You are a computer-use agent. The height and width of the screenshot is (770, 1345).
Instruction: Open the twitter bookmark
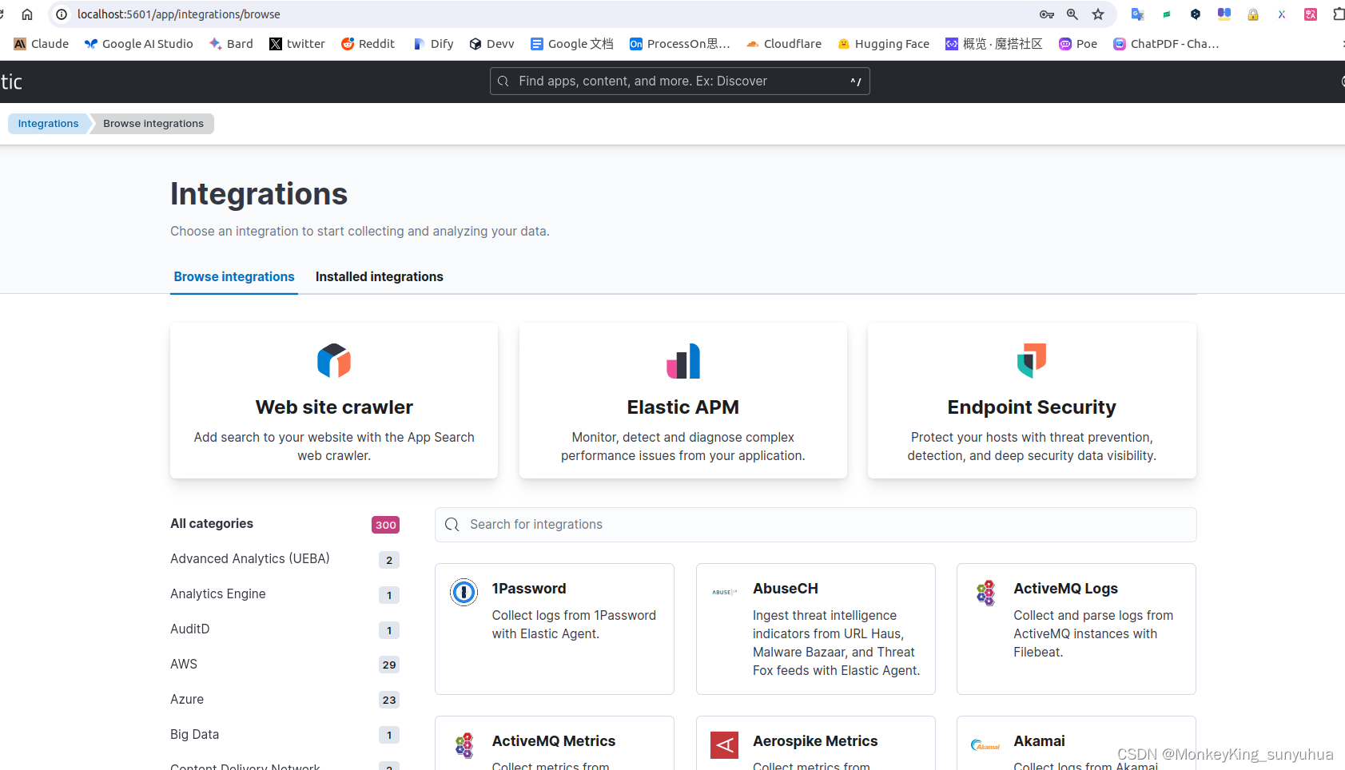click(x=297, y=44)
